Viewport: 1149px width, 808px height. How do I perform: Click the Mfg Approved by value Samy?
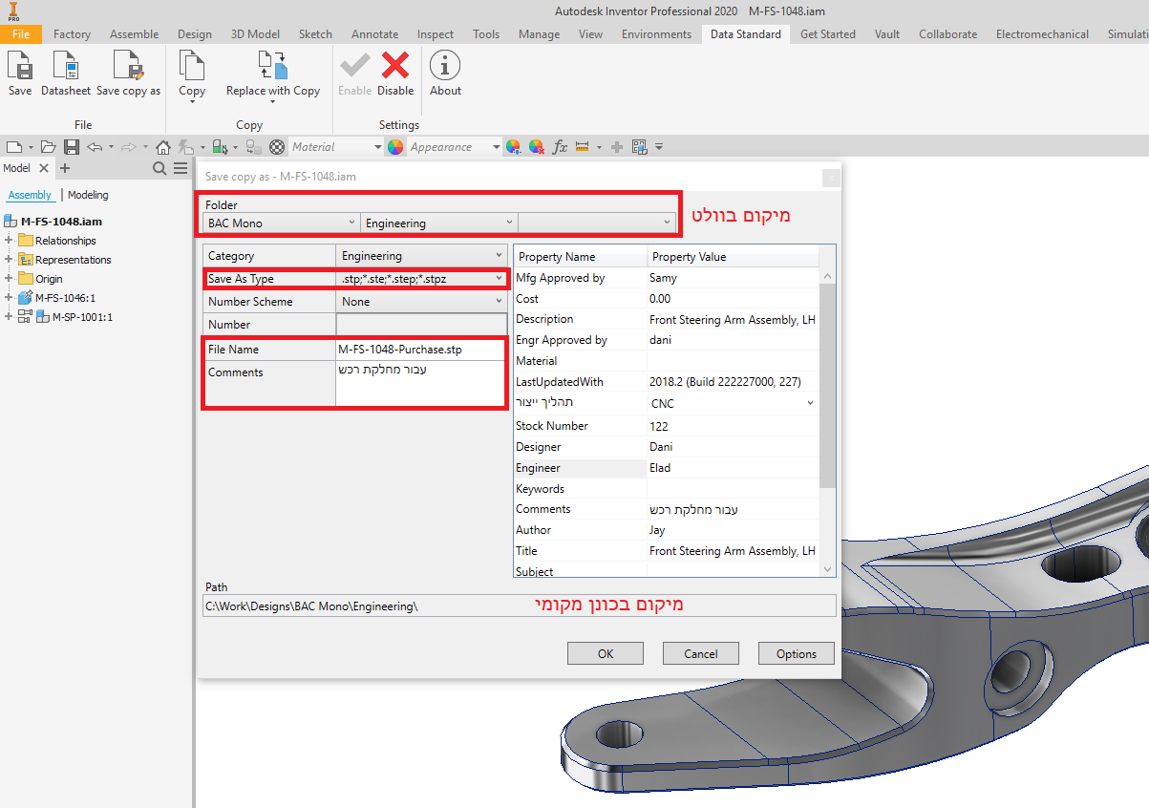point(663,278)
